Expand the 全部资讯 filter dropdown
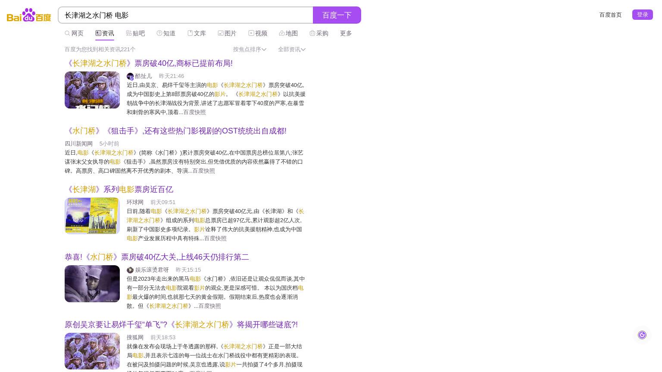 click(292, 49)
